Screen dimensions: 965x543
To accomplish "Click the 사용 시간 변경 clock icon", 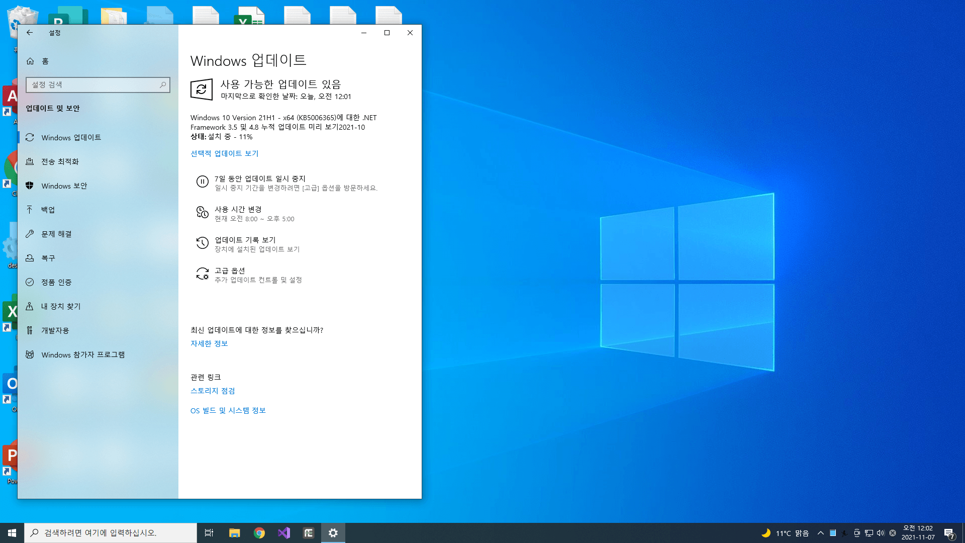I will tap(202, 213).
